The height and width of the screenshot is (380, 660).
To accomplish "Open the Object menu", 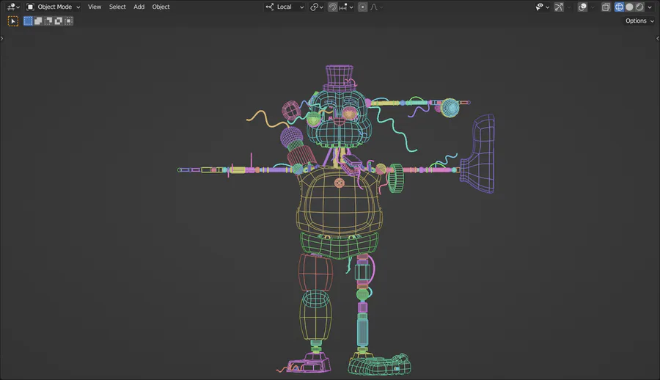I will coord(161,7).
